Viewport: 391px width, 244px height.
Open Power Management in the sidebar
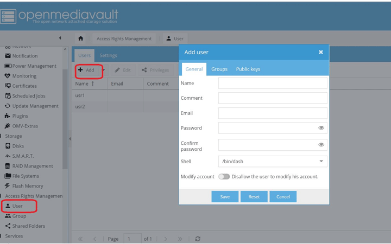pyautogui.click(x=30, y=66)
